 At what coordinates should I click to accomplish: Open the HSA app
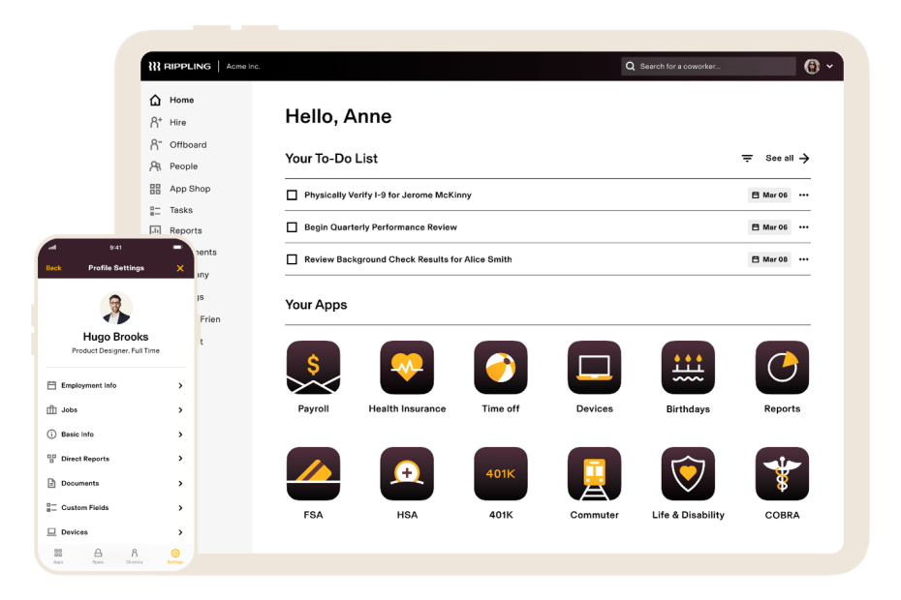(407, 473)
